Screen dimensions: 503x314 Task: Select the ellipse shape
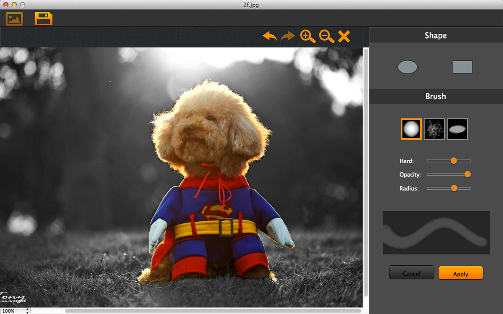click(408, 67)
